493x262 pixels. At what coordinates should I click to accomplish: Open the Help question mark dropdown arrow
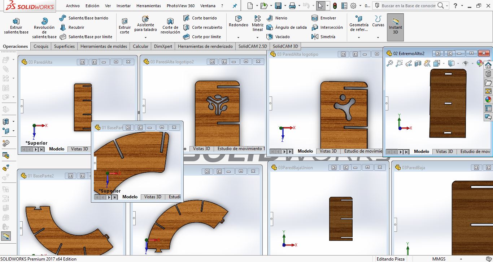coord(462,6)
